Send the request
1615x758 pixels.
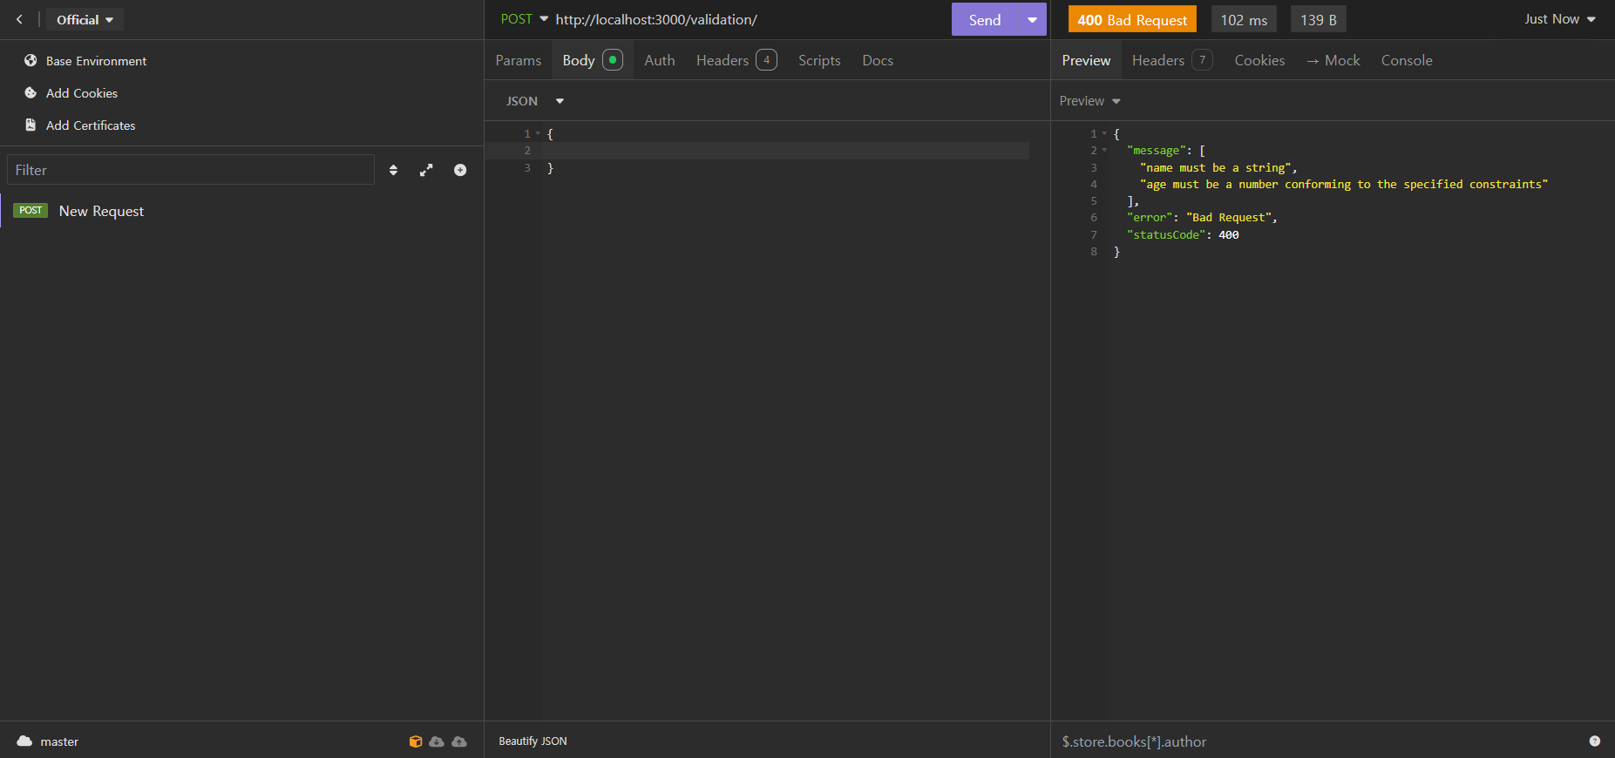click(985, 20)
